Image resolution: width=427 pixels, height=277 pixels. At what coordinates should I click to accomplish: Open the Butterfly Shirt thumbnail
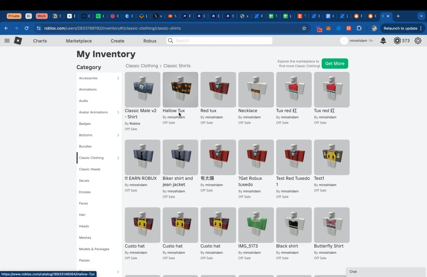point(332,225)
